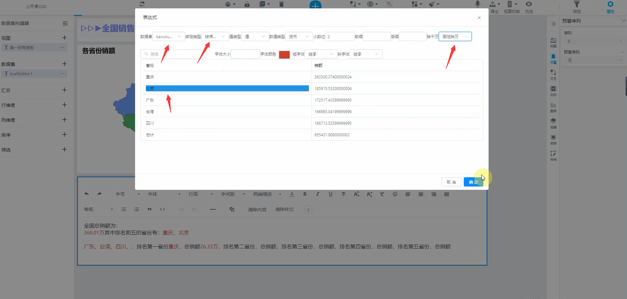
Task: Open the editor text color picker
Action: [292, 194]
